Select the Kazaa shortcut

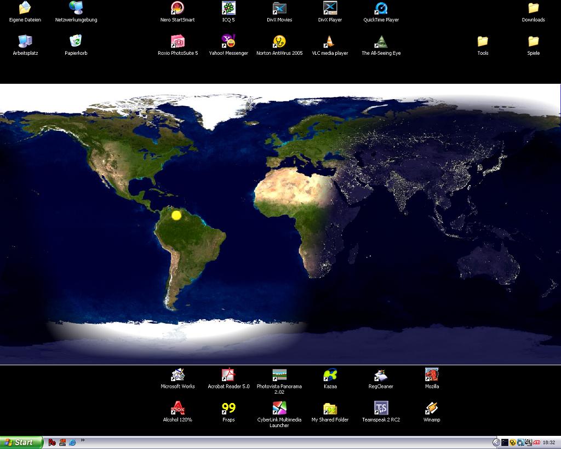coord(330,375)
